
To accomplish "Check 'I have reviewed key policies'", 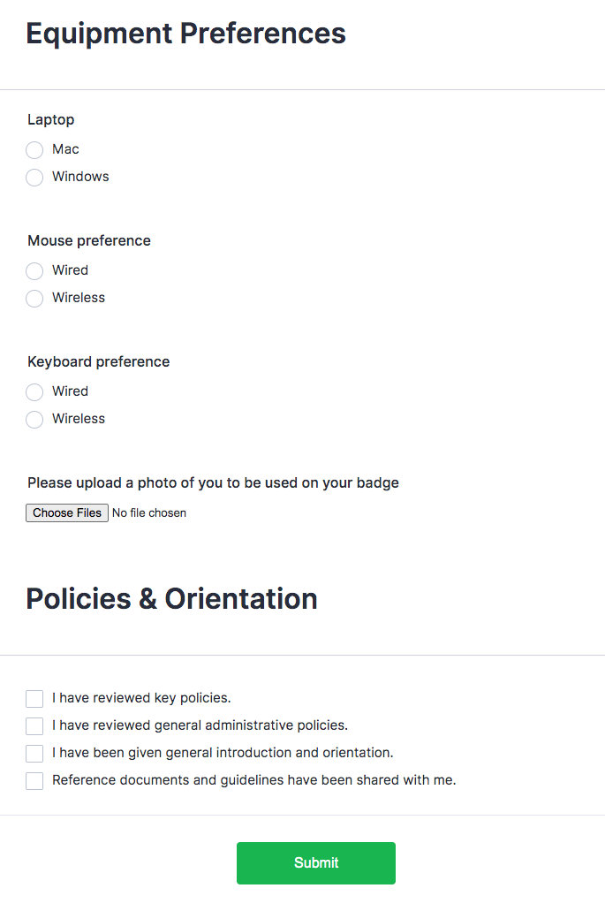I will 34,699.
